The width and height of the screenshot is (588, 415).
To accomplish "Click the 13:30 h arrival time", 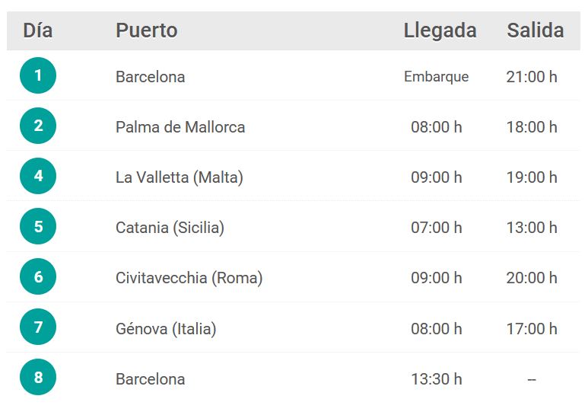I will coord(437,379).
